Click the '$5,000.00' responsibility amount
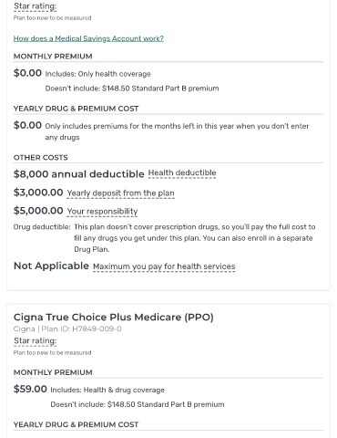 (x=38, y=211)
